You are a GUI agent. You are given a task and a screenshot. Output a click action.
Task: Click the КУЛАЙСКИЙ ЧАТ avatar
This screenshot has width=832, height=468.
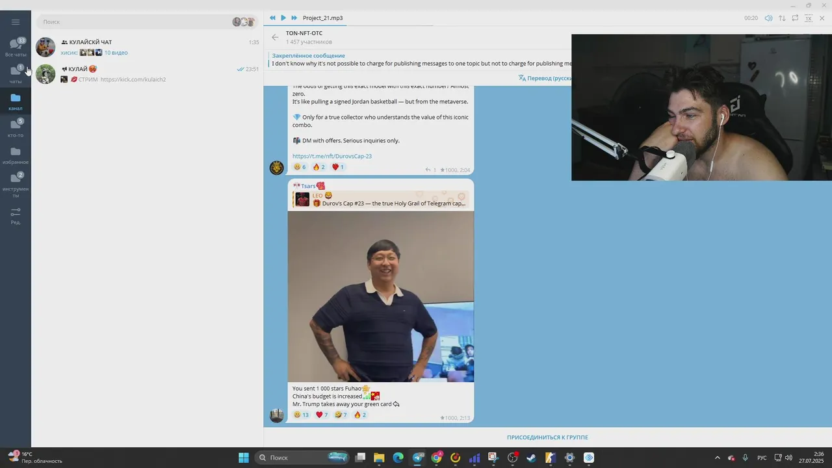pos(45,47)
